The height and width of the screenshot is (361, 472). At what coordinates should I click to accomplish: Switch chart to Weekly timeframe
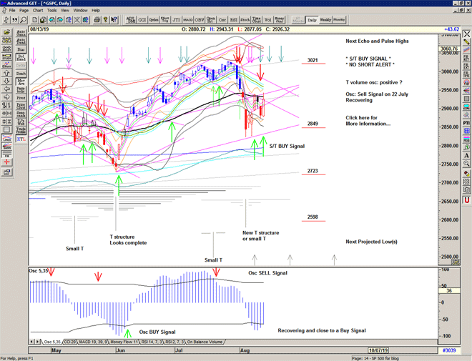coord(325,20)
